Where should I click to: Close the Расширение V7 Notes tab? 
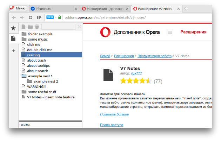(x=179, y=9)
